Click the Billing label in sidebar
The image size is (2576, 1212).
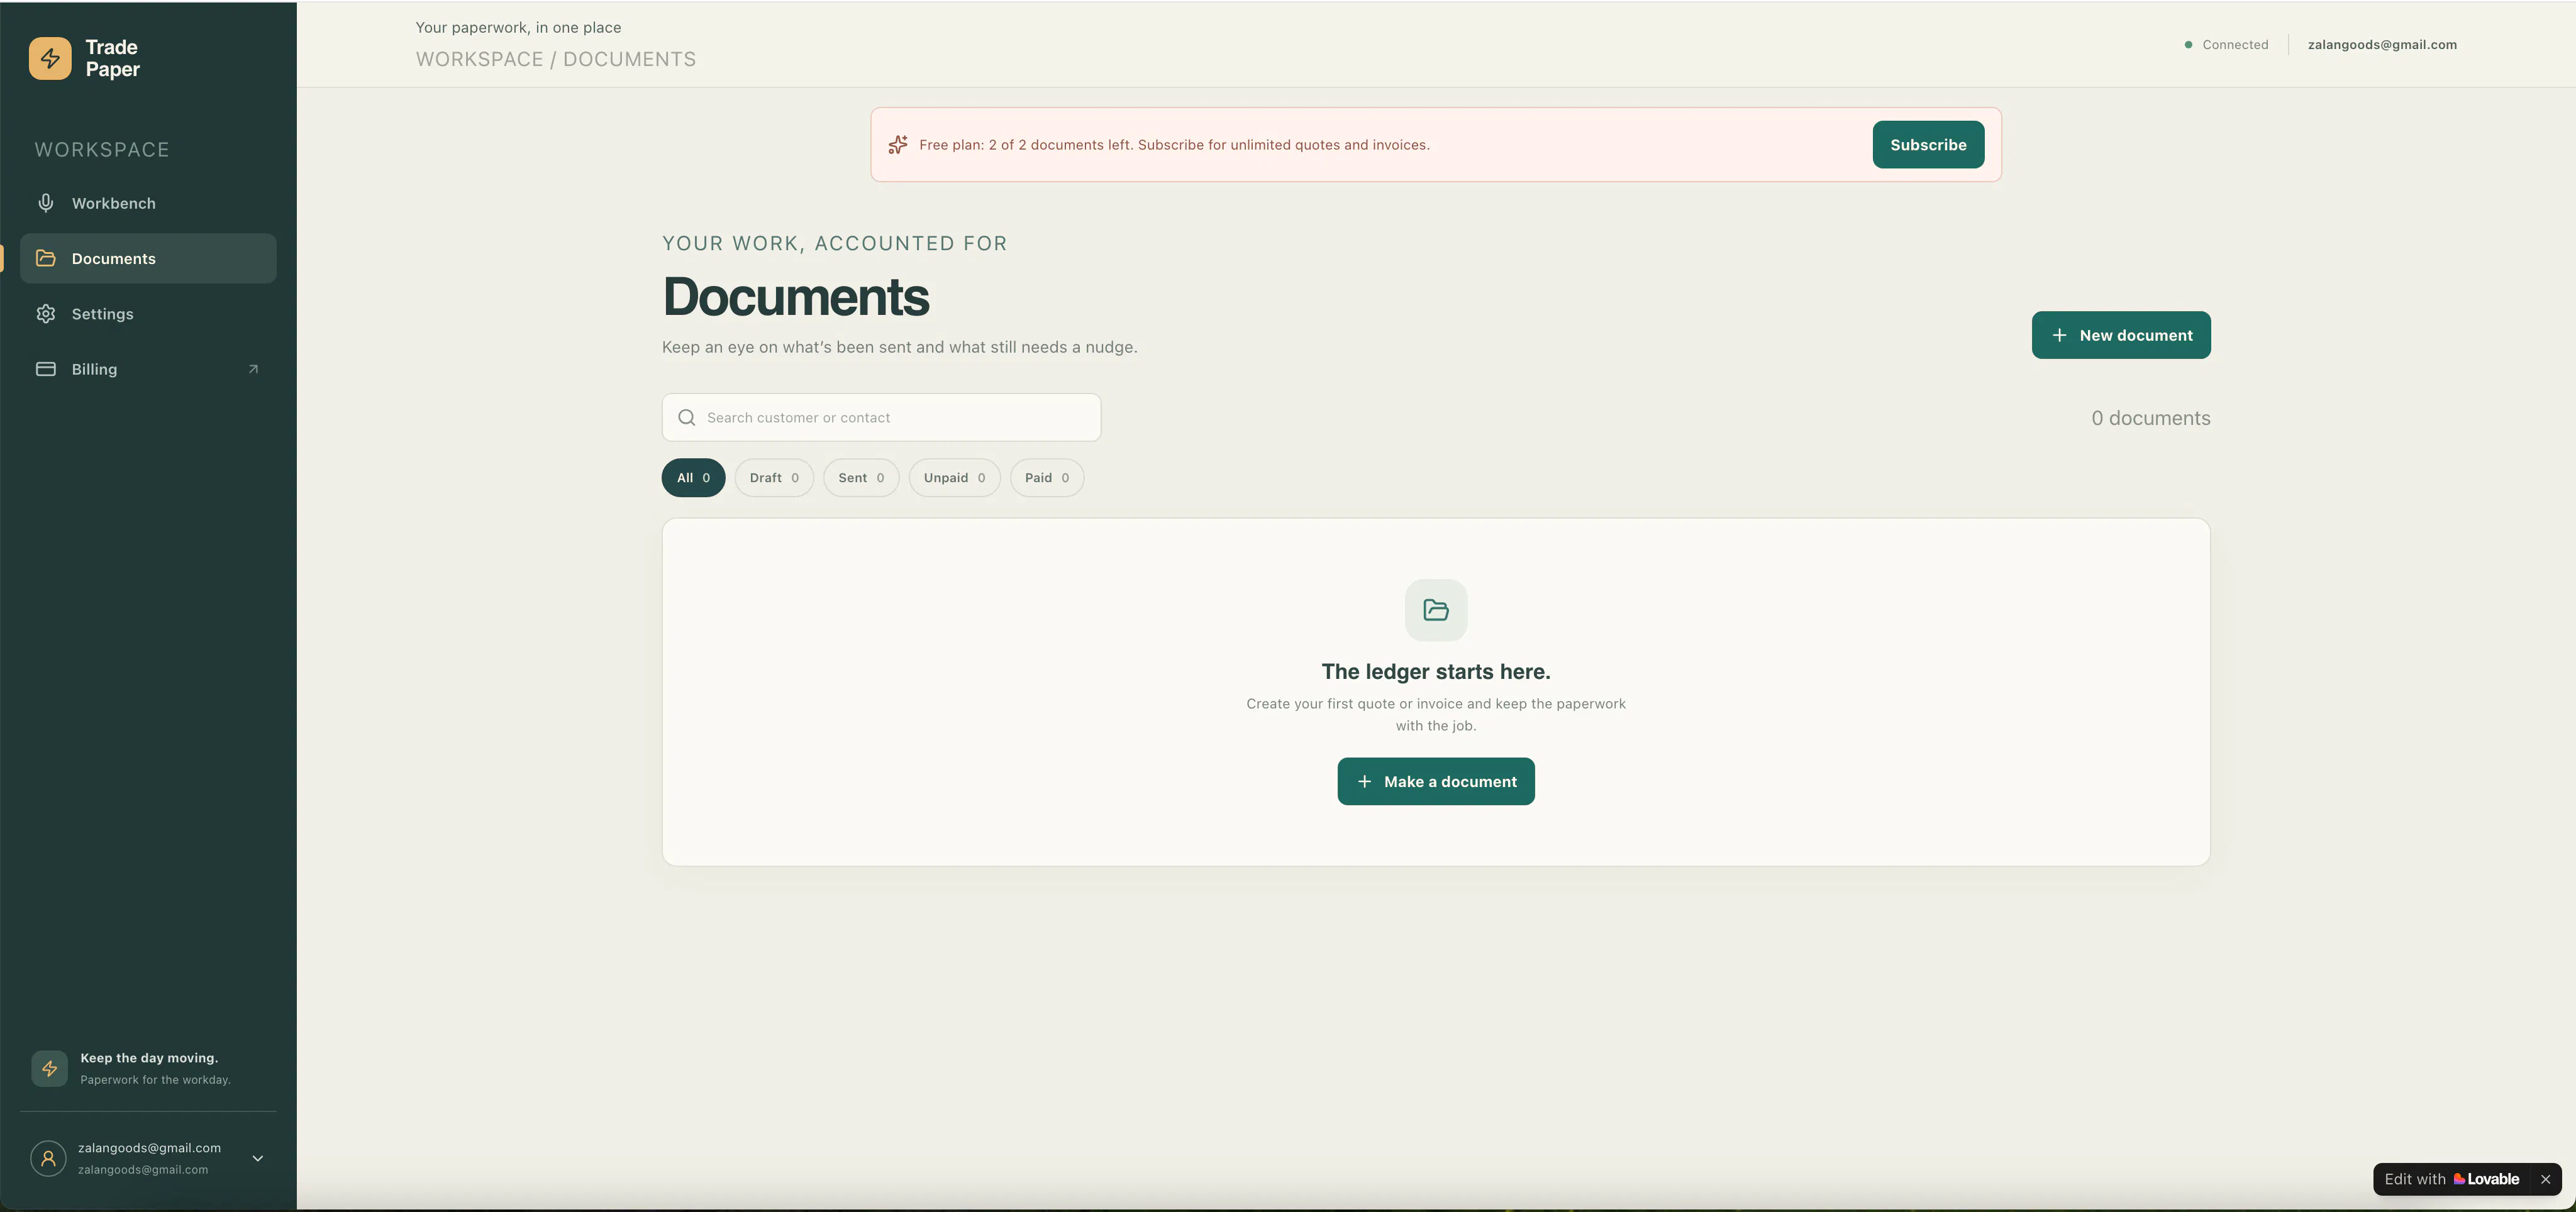(x=94, y=369)
